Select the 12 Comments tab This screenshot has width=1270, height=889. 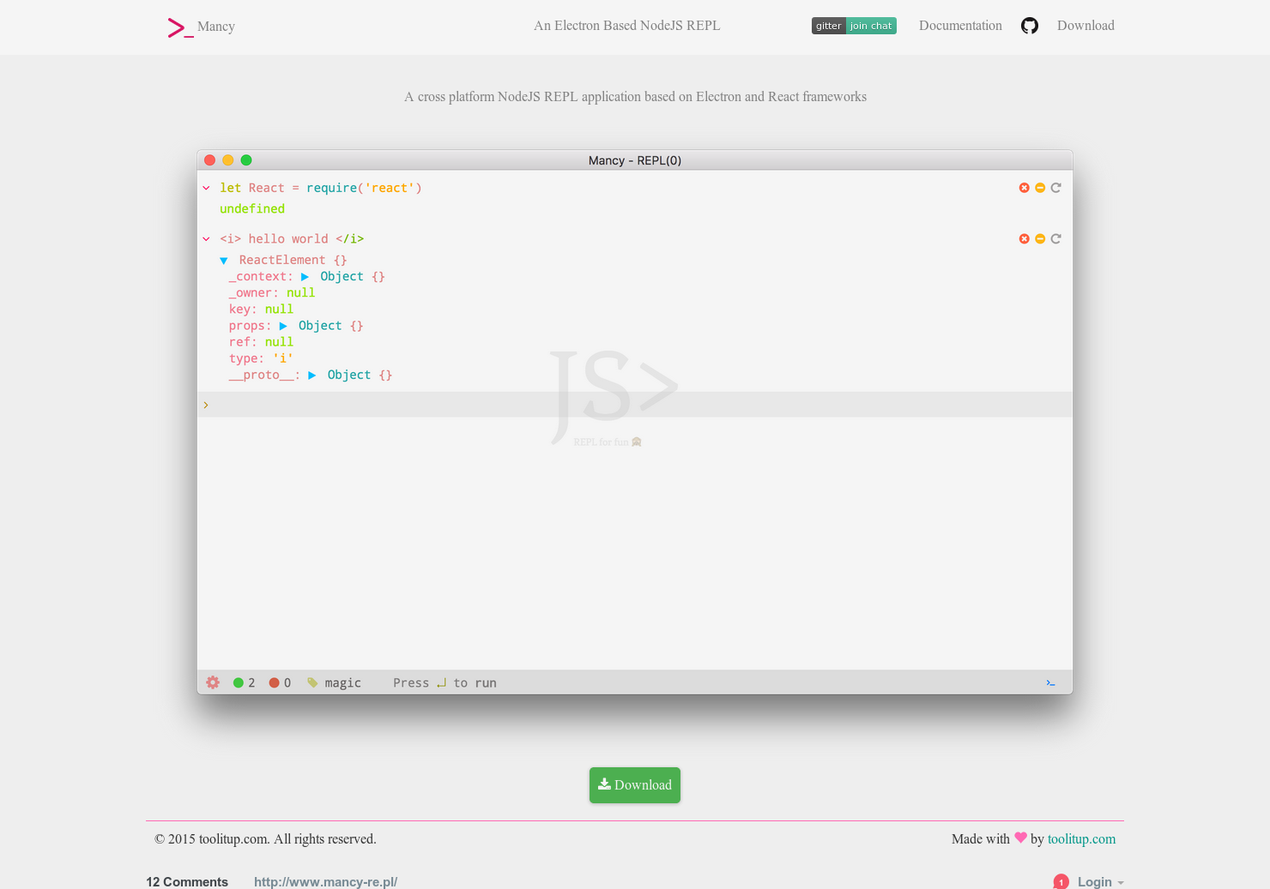click(187, 881)
